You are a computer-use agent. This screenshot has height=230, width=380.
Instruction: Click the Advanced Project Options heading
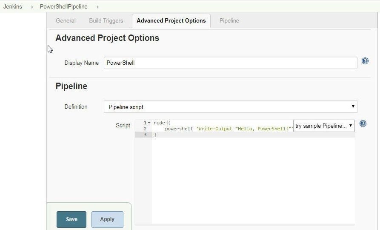[x=107, y=38]
